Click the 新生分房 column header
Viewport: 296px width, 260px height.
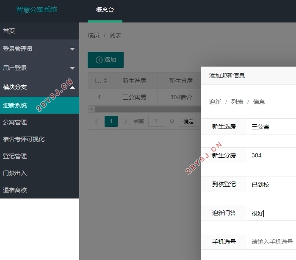[x=180, y=81]
